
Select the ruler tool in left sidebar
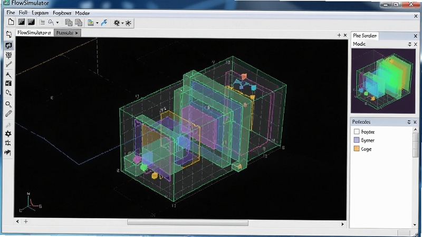click(x=8, y=114)
